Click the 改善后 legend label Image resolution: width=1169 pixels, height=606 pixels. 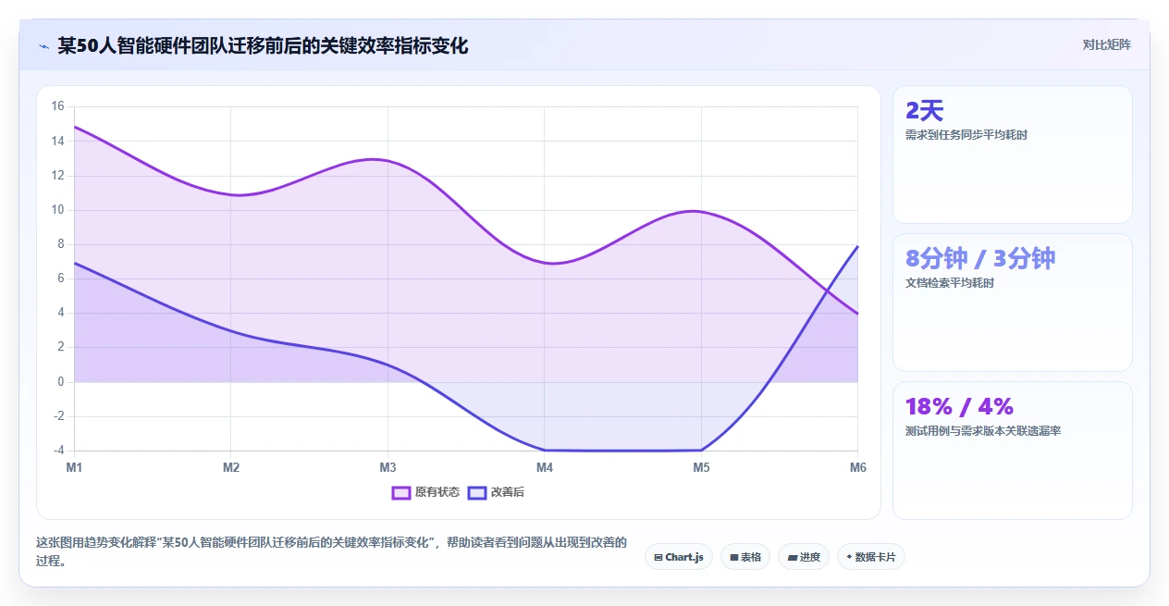pyautogui.click(x=508, y=492)
